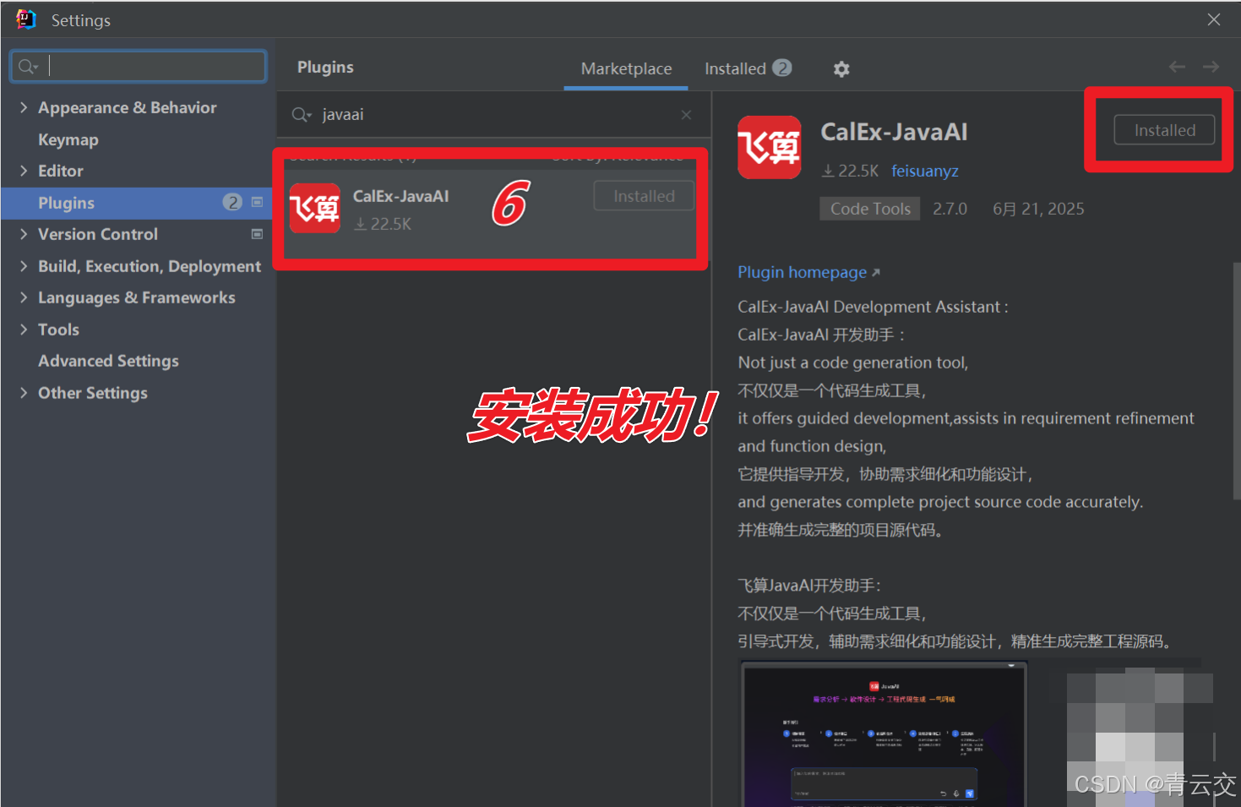Expand the Other Settings node
Viewport: 1241px width, 807px height.
click(24, 393)
